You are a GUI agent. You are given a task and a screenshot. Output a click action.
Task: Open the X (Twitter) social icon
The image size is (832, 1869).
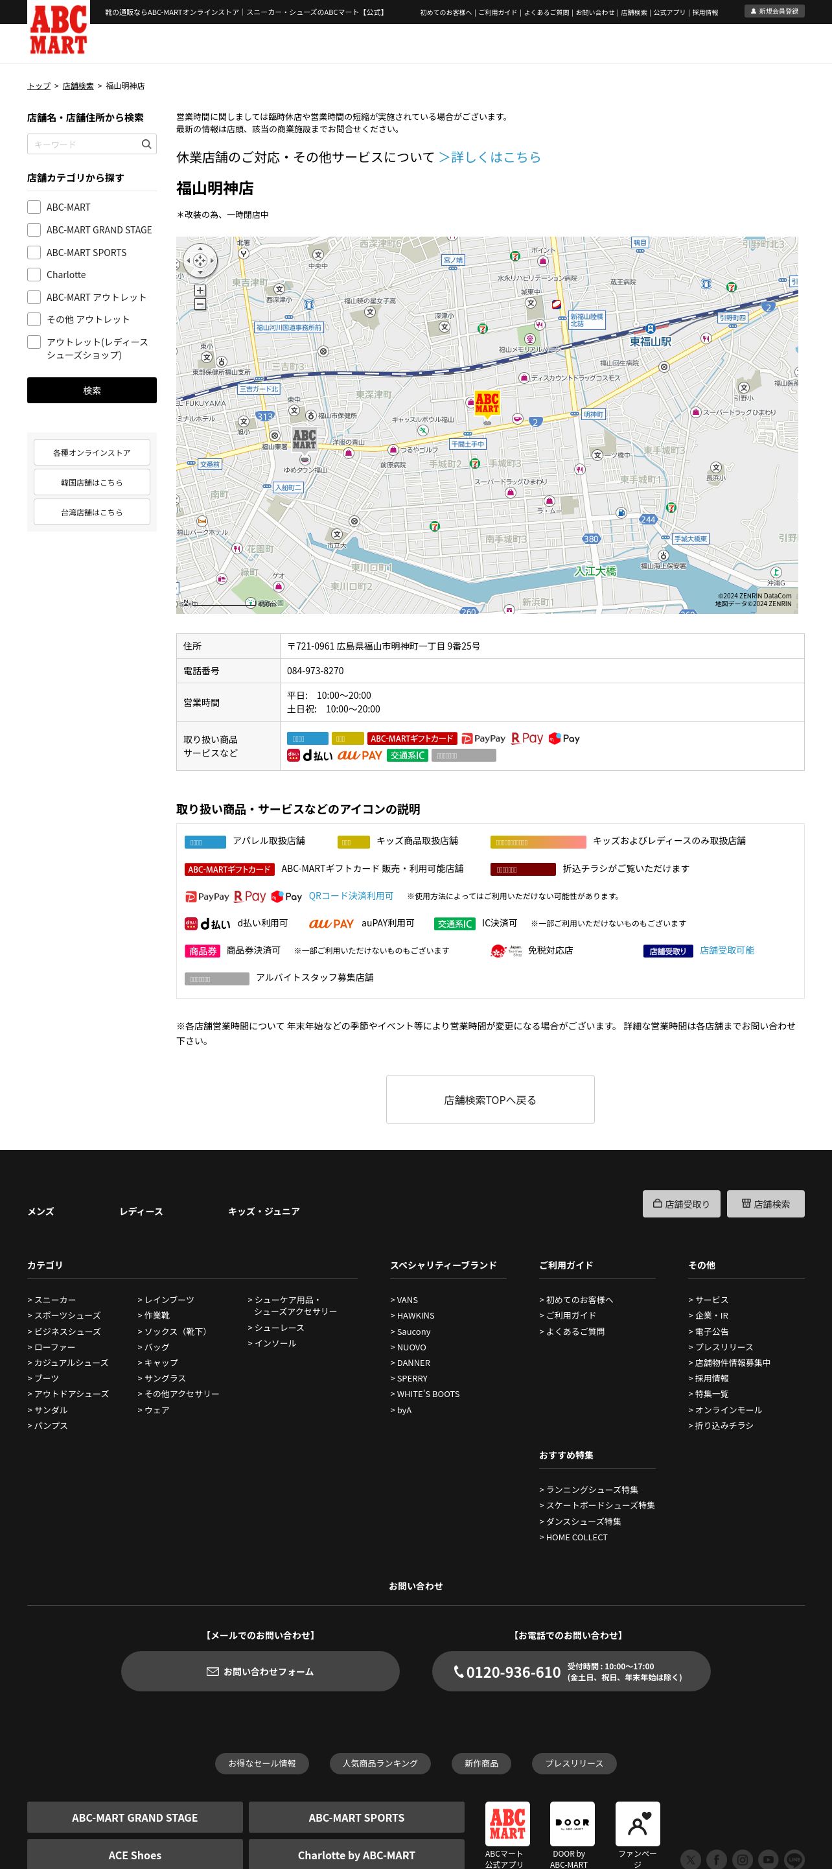tap(691, 1859)
